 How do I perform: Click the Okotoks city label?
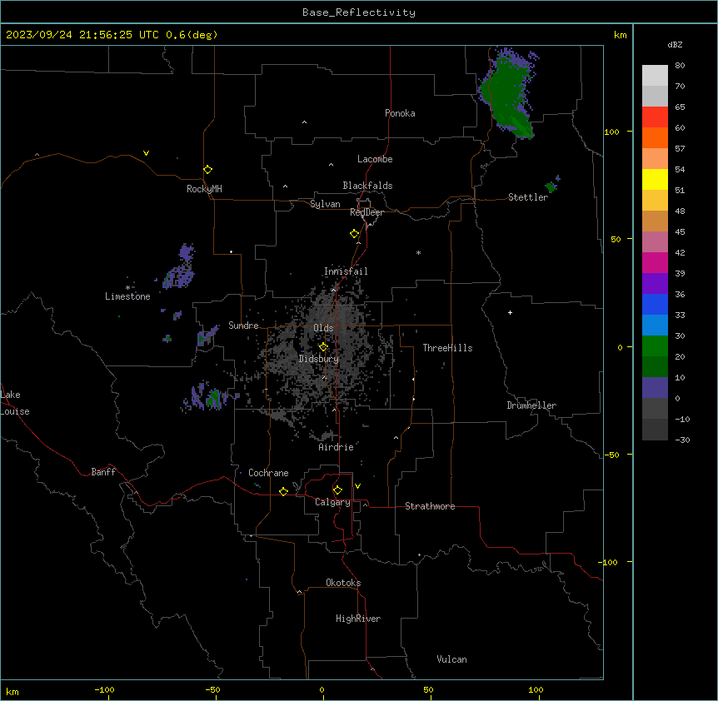click(343, 583)
